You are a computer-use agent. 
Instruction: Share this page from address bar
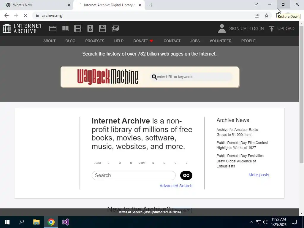coord(257,15)
